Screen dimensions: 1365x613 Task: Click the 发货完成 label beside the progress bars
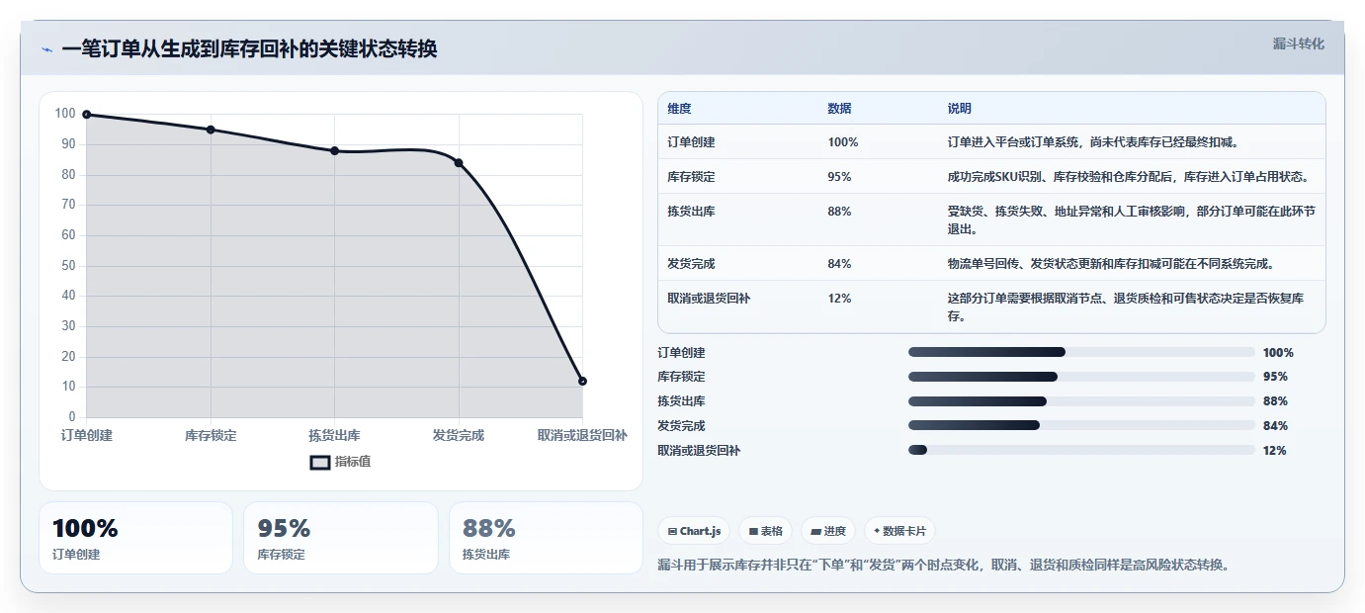681,425
